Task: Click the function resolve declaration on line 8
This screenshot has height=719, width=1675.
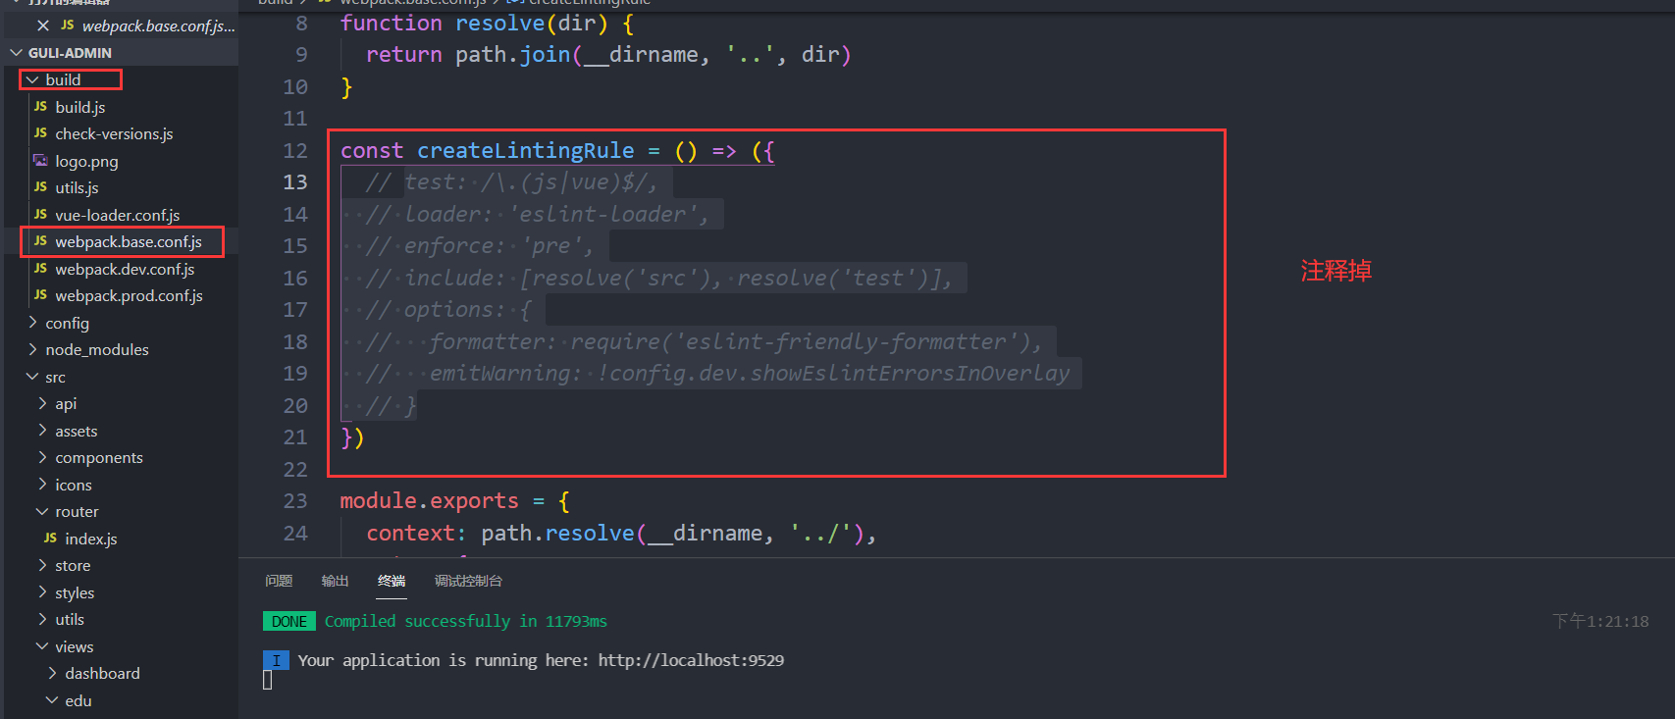Action: coord(487,24)
